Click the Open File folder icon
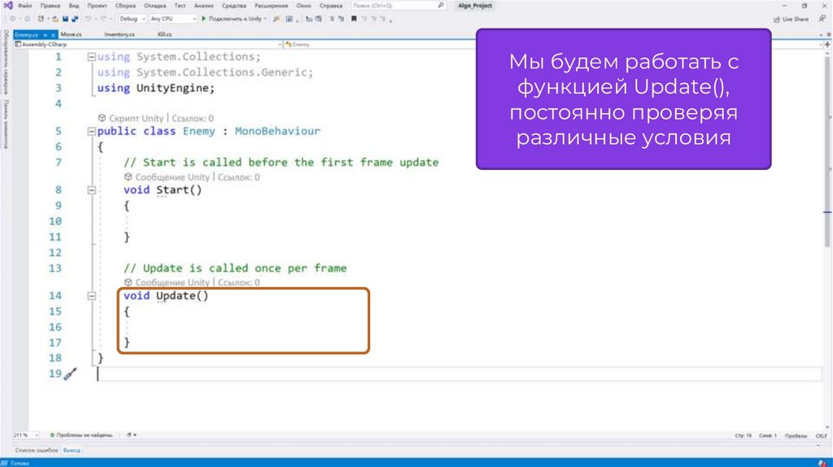Viewport: 833px width, 467px height. pos(55,19)
